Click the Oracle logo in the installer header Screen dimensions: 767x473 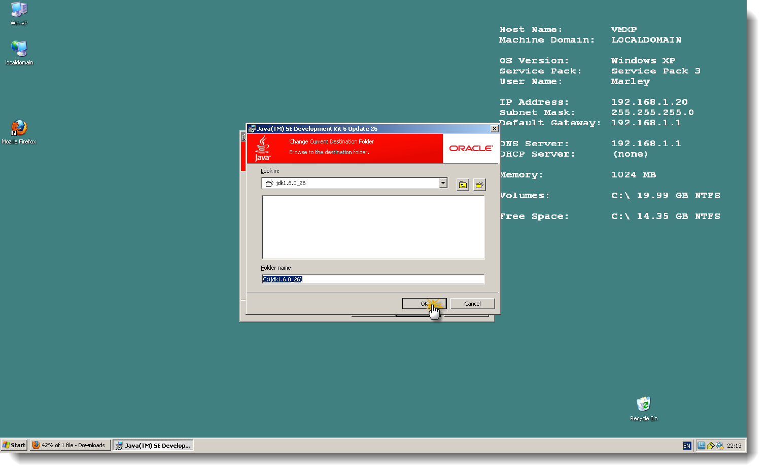[471, 149]
